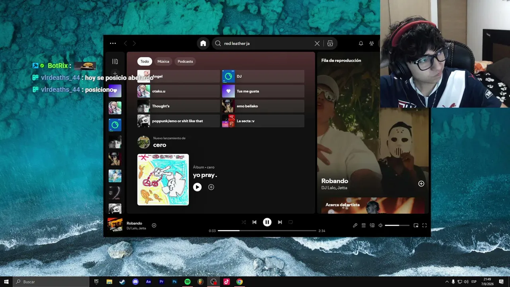This screenshot has width=510, height=287.
Task: Select the Podcasts filter chip
Action: point(185,61)
